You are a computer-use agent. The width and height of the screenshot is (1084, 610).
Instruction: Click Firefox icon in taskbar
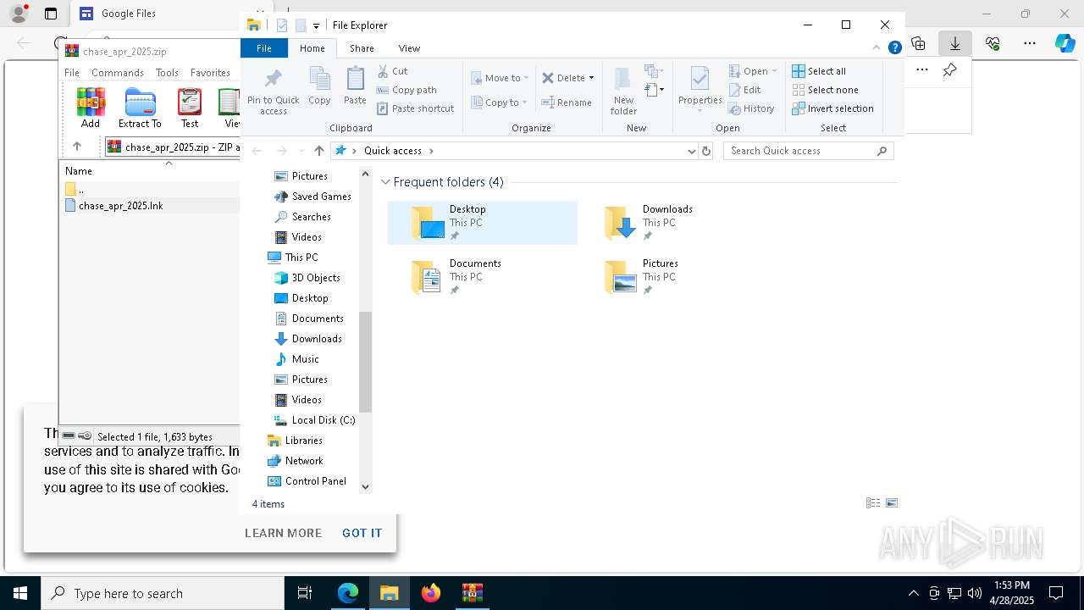pyautogui.click(x=431, y=593)
